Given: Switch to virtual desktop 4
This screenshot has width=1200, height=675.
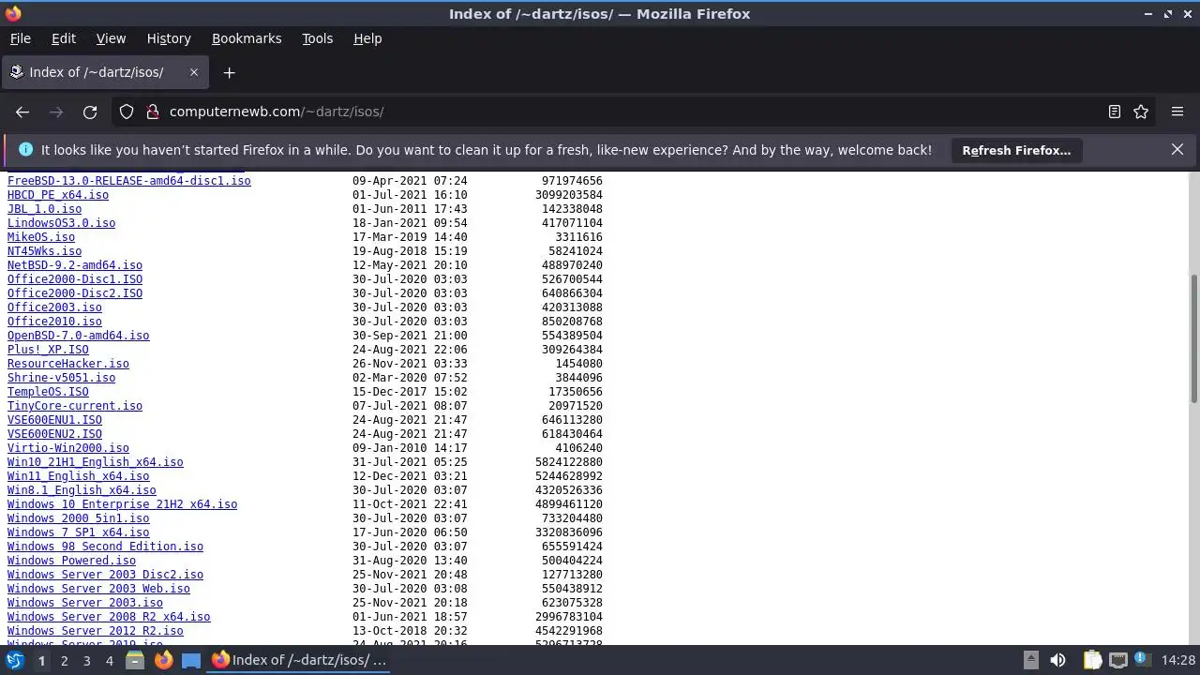Looking at the screenshot, I should click(109, 661).
